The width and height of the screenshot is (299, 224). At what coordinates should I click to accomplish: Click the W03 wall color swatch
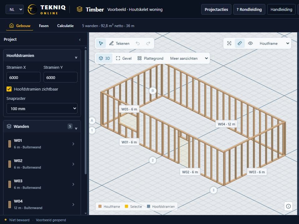10,184
